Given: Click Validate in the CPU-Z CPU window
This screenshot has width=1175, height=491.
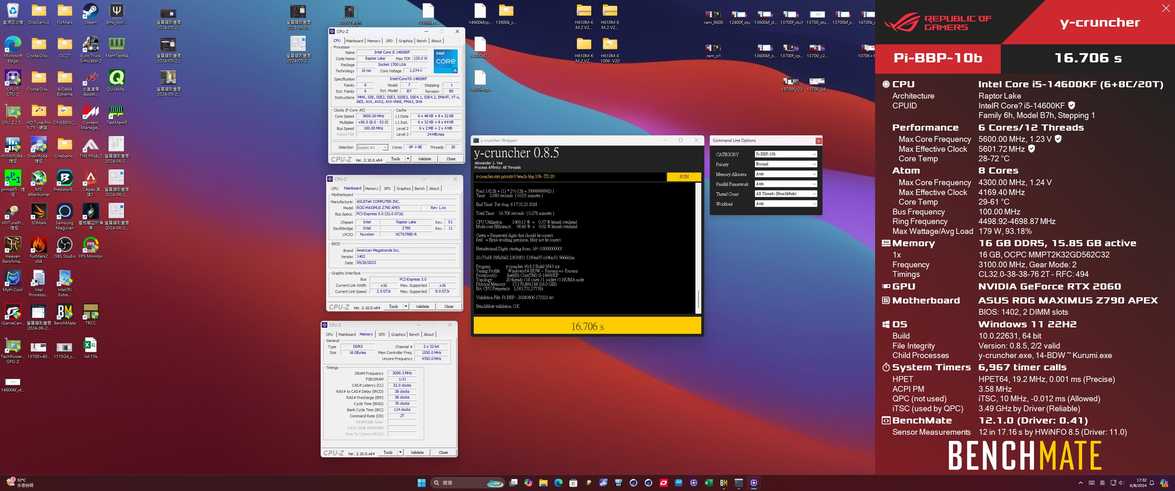Looking at the screenshot, I should (x=424, y=159).
